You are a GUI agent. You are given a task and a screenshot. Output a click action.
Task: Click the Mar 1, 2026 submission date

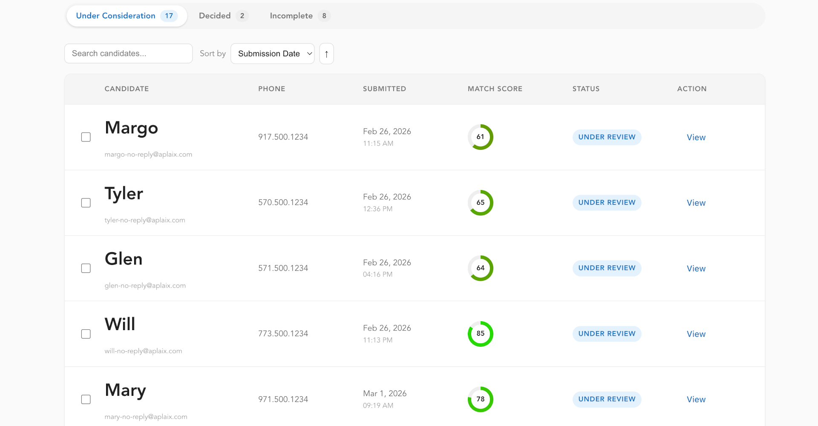(x=385, y=394)
